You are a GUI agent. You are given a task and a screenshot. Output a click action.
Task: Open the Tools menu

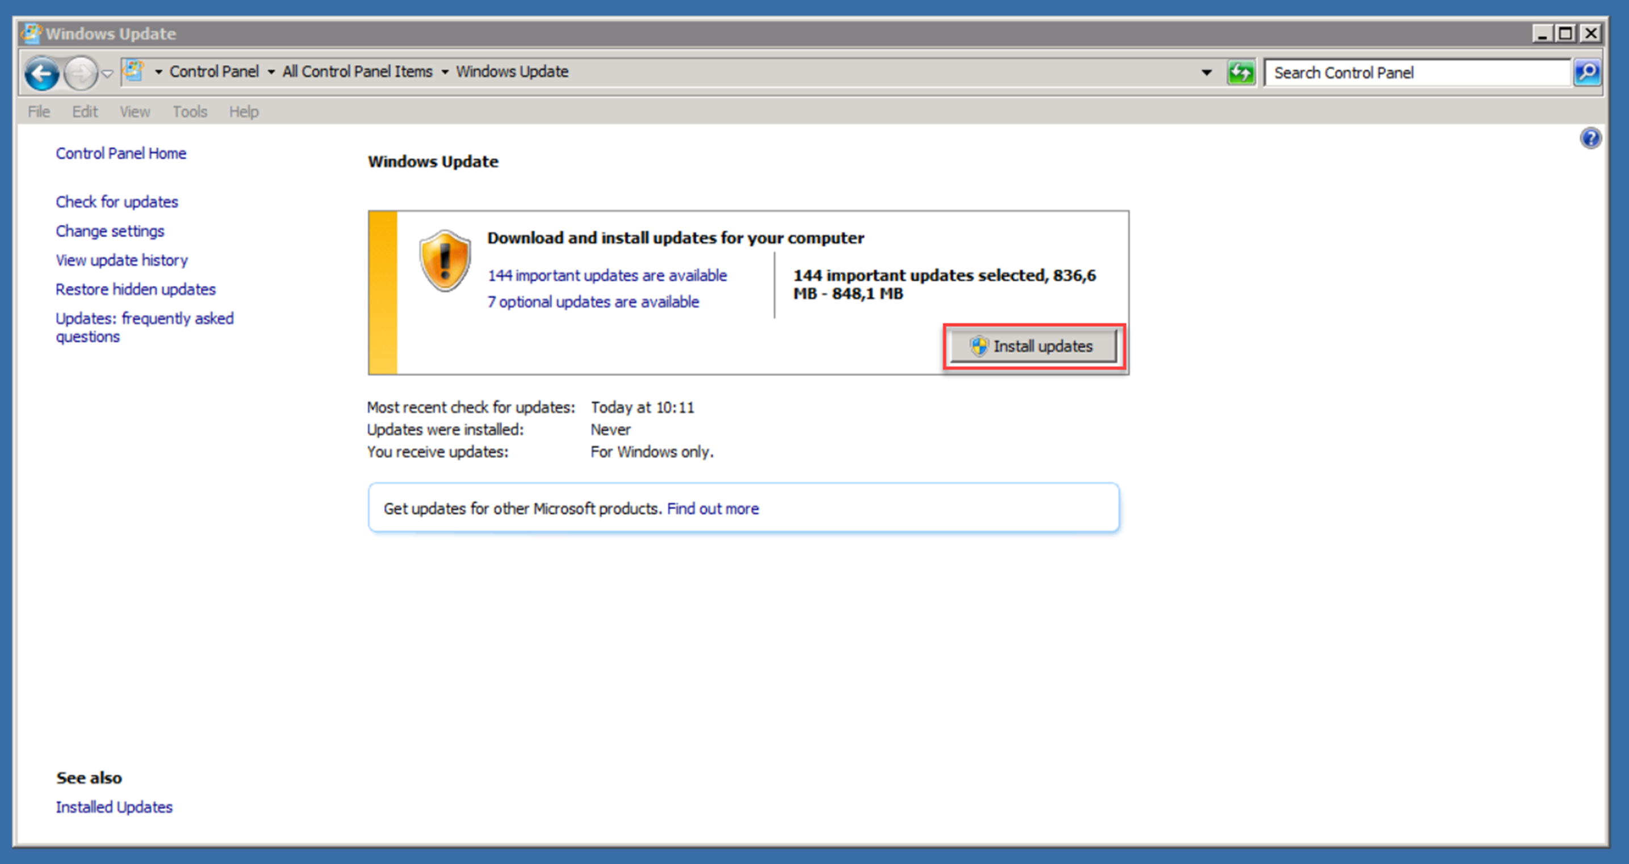tap(189, 111)
